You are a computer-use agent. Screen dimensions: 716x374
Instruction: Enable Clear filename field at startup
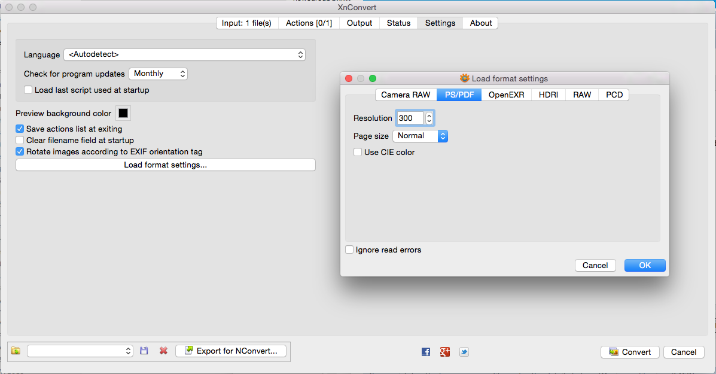coord(20,140)
